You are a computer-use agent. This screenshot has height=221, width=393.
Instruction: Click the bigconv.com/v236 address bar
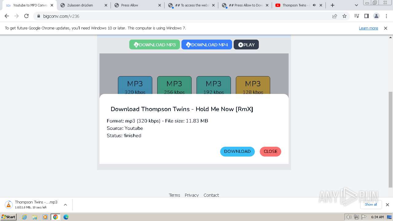184,16
